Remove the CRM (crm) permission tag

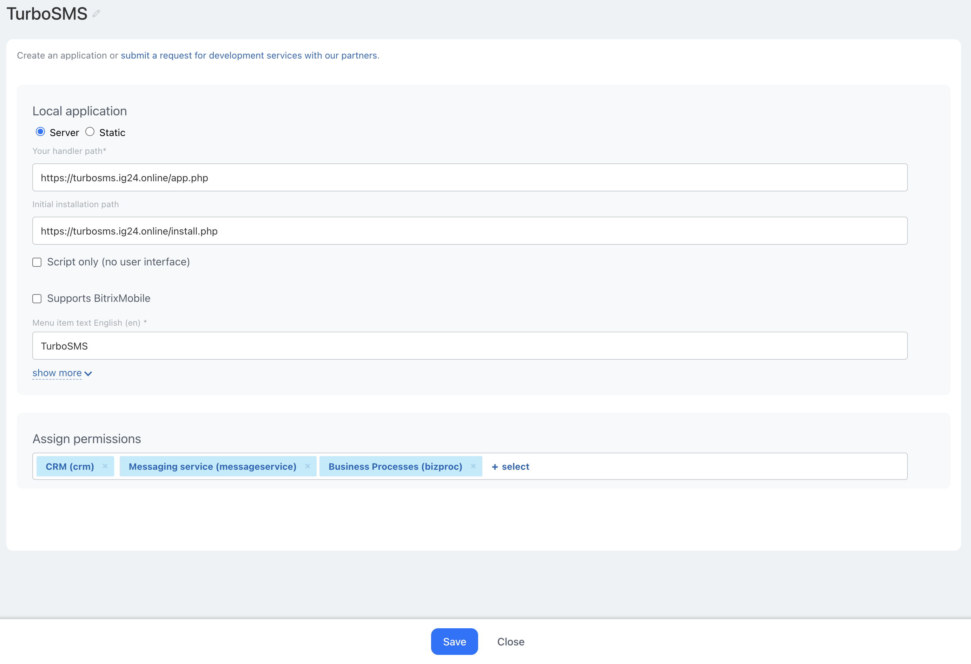pos(105,466)
